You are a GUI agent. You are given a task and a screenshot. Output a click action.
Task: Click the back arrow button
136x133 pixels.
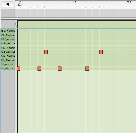tap(8, 4)
